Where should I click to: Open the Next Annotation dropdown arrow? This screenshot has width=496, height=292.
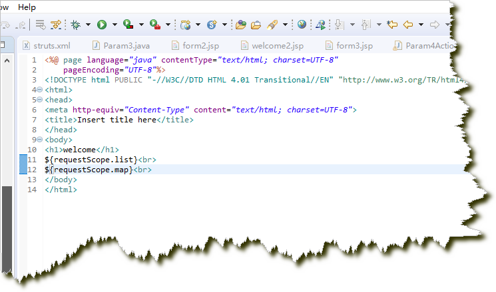tap(352, 25)
